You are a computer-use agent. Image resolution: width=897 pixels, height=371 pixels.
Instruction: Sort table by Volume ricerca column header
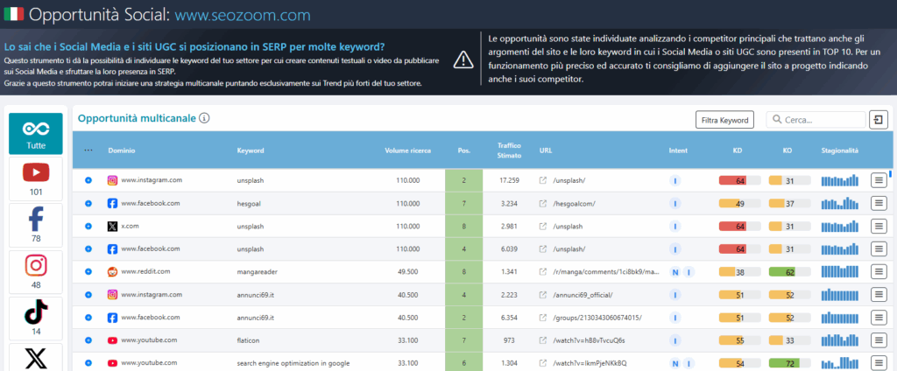coord(407,150)
